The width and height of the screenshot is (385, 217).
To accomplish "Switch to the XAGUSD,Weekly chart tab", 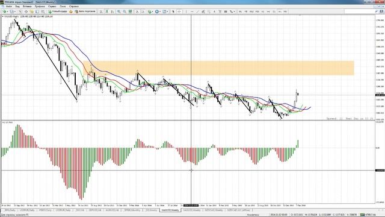I will [191, 210].
